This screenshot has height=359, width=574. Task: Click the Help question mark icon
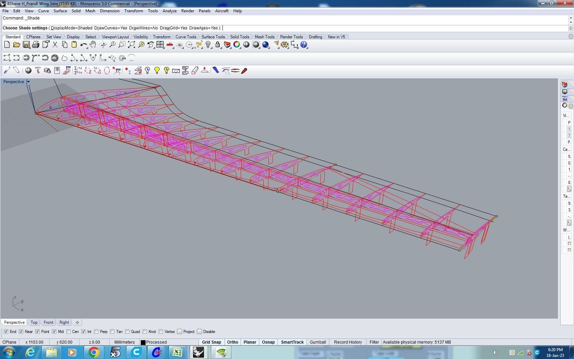(304, 45)
